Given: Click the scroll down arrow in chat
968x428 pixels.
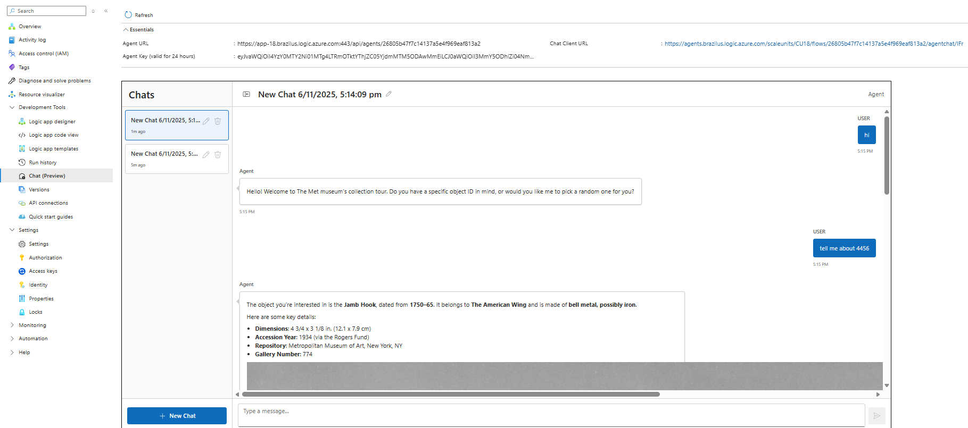Looking at the screenshot, I should (x=887, y=385).
